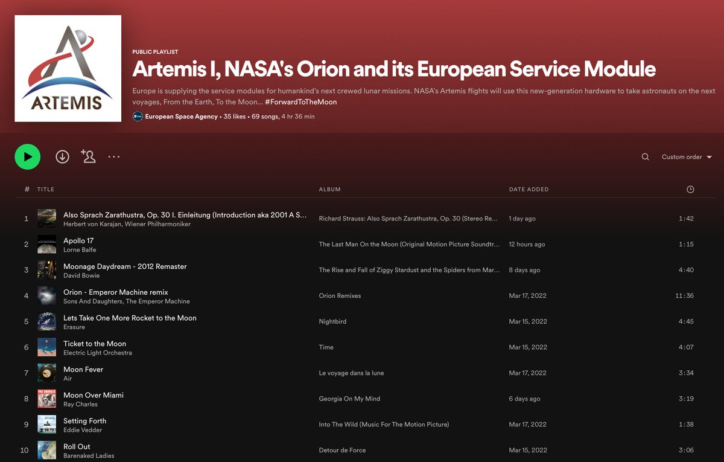The height and width of the screenshot is (462, 724).
Task: Click Apollo 17 album art thumbnail
Action: coord(47,245)
